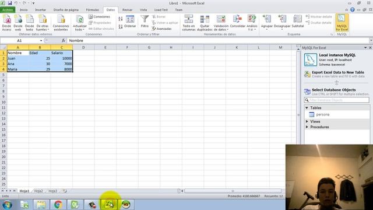Screen dimensions: 373x210
Task: Switch to the Load Test tab
Action: coord(161,10)
